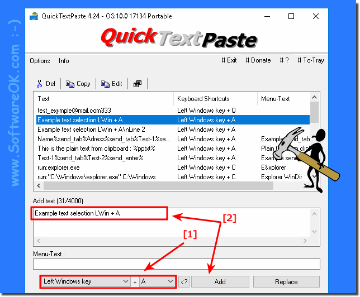The image size is (360, 297).
Task: Click the Text column header
Action: (x=104, y=99)
